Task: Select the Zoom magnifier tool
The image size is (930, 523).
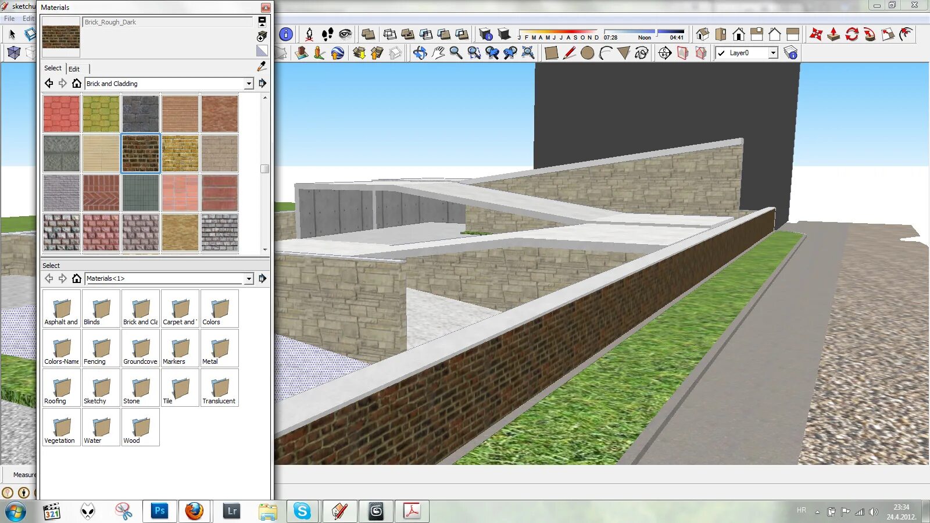Action: (x=456, y=53)
